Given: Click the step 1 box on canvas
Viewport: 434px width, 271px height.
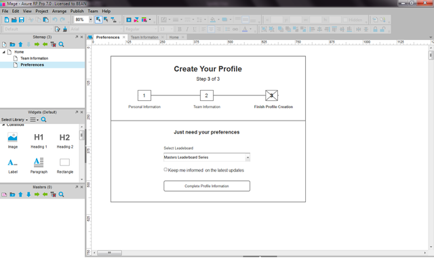Looking at the screenshot, I should click(x=144, y=96).
